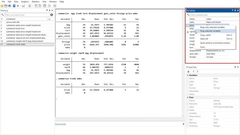This screenshot has height=135, width=240.
Task: Choose Copy varlist from context menu
Action: click(x=215, y=35)
